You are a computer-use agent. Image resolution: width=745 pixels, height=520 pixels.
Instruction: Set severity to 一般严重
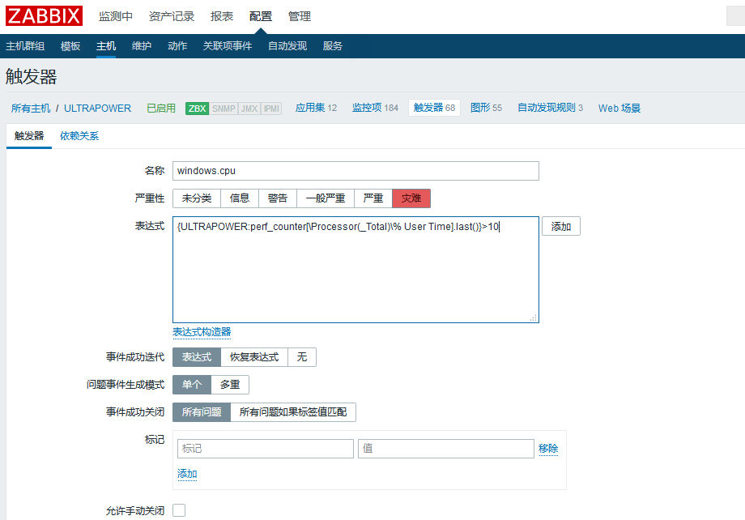tap(326, 198)
